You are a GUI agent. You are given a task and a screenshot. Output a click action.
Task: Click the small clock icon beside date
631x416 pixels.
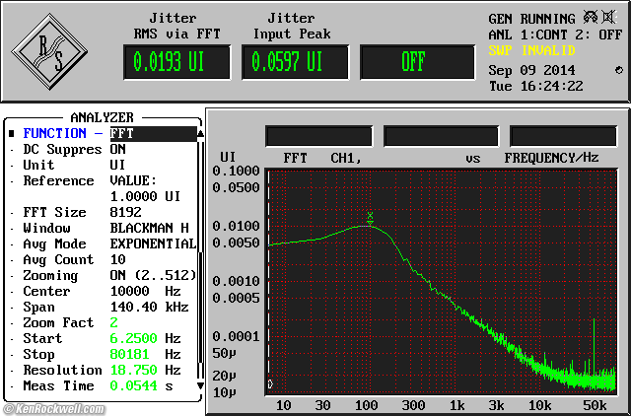coord(618,70)
